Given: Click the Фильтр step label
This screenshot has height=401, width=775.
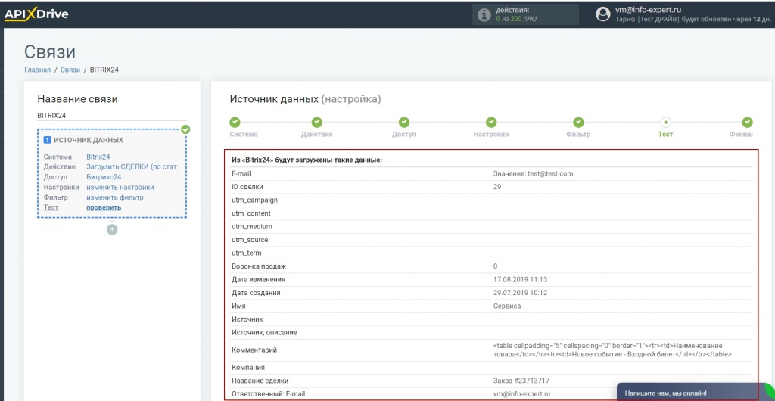Looking at the screenshot, I should pyautogui.click(x=578, y=135).
